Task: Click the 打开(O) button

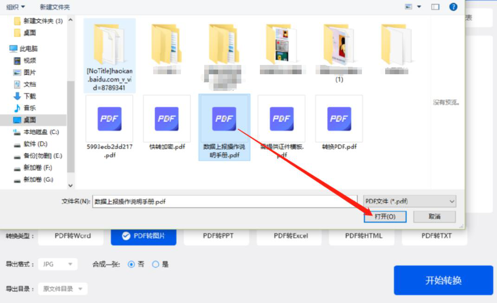Action: pyautogui.click(x=385, y=217)
